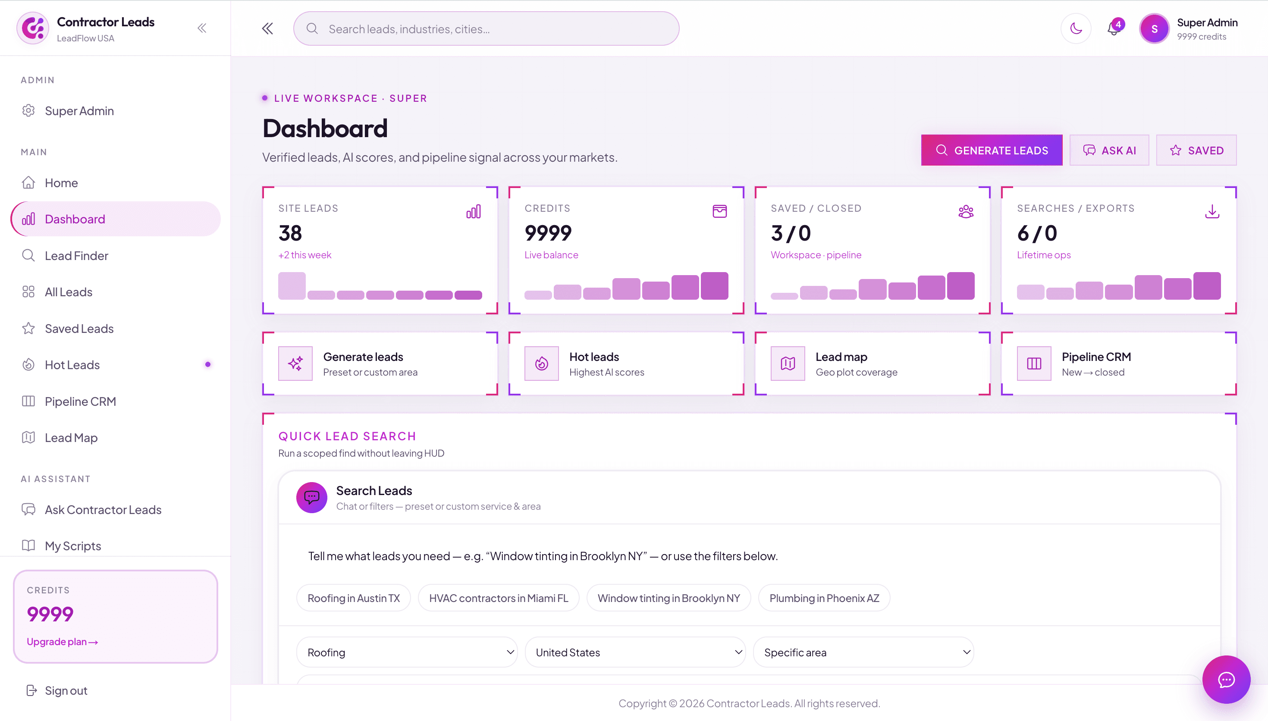Click the ASK AI button
1268x721 pixels.
click(x=1109, y=150)
